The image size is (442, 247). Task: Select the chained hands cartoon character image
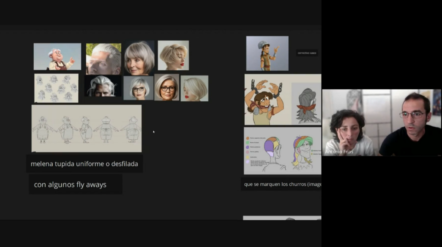267,100
